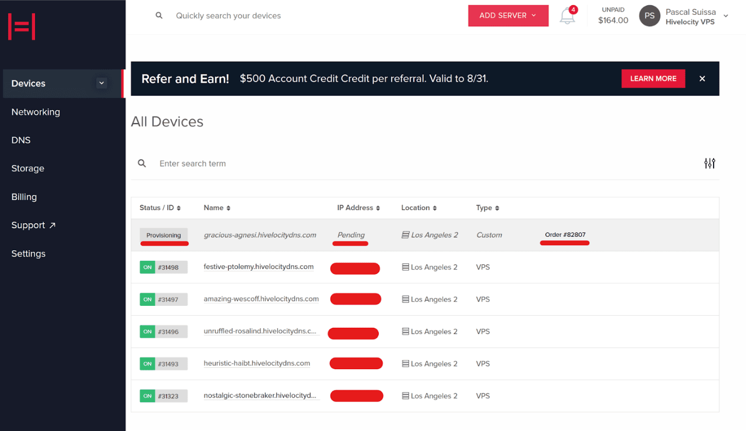
Task: Sort devices by Name column
Action: coord(217,208)
